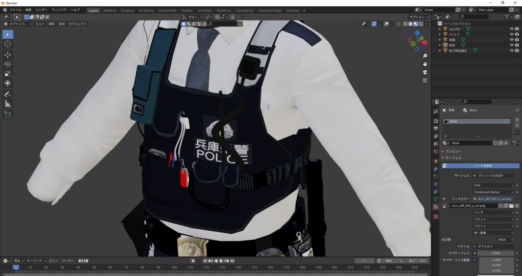Open the オプション dropdown in viewport header
The width and height of the screenshot is (522, 276).
pos(419,17)
